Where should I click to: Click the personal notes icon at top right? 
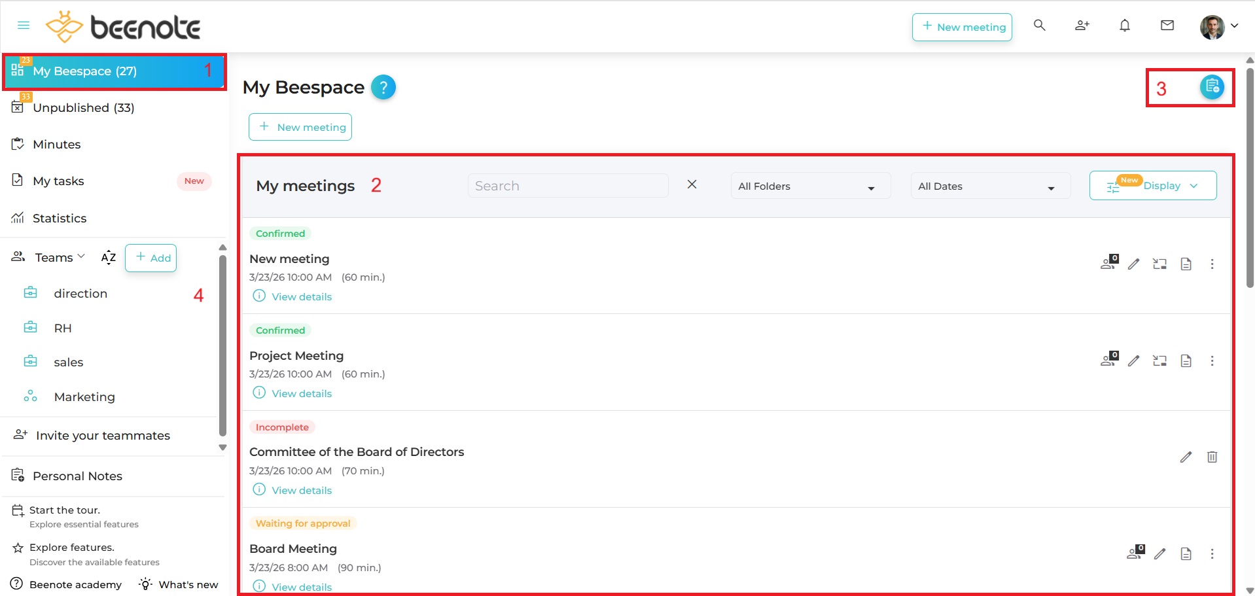tap(1212, 87)
